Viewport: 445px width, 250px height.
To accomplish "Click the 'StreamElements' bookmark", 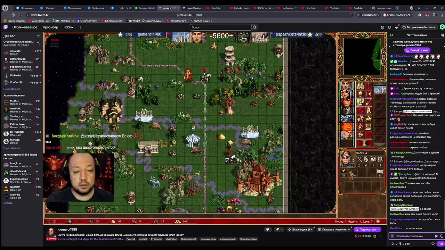I will tap(87, 21).
